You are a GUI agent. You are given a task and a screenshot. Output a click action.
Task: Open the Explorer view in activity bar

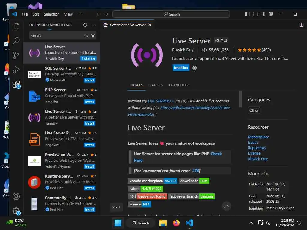pos(16,27)
